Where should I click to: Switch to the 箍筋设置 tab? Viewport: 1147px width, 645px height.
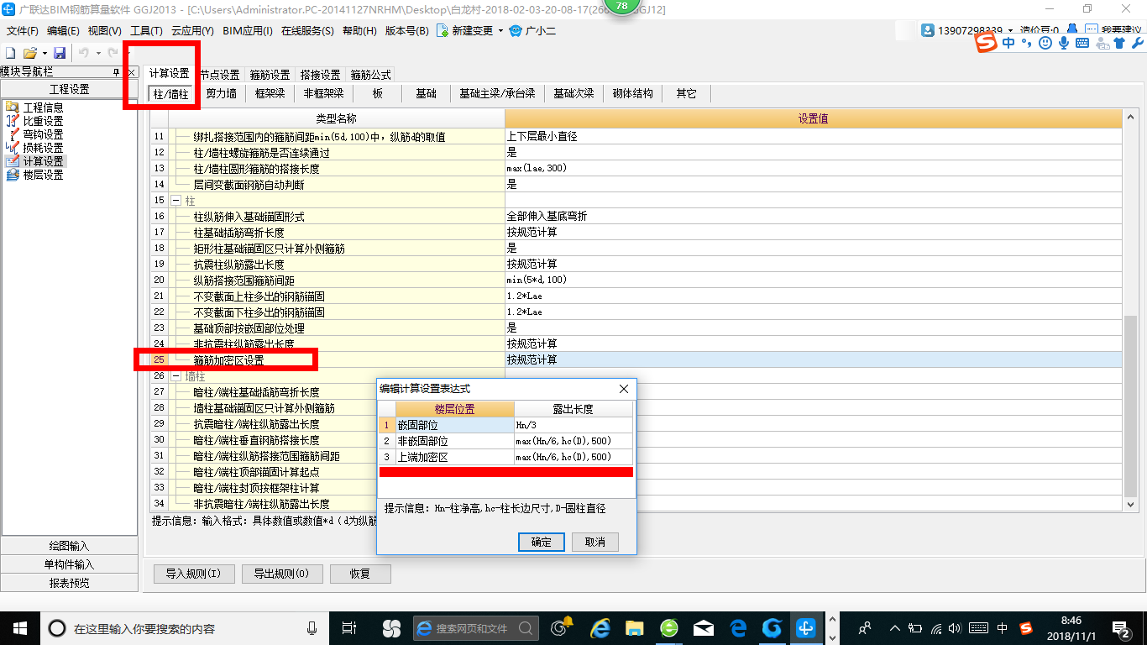(x=270, y=75)
